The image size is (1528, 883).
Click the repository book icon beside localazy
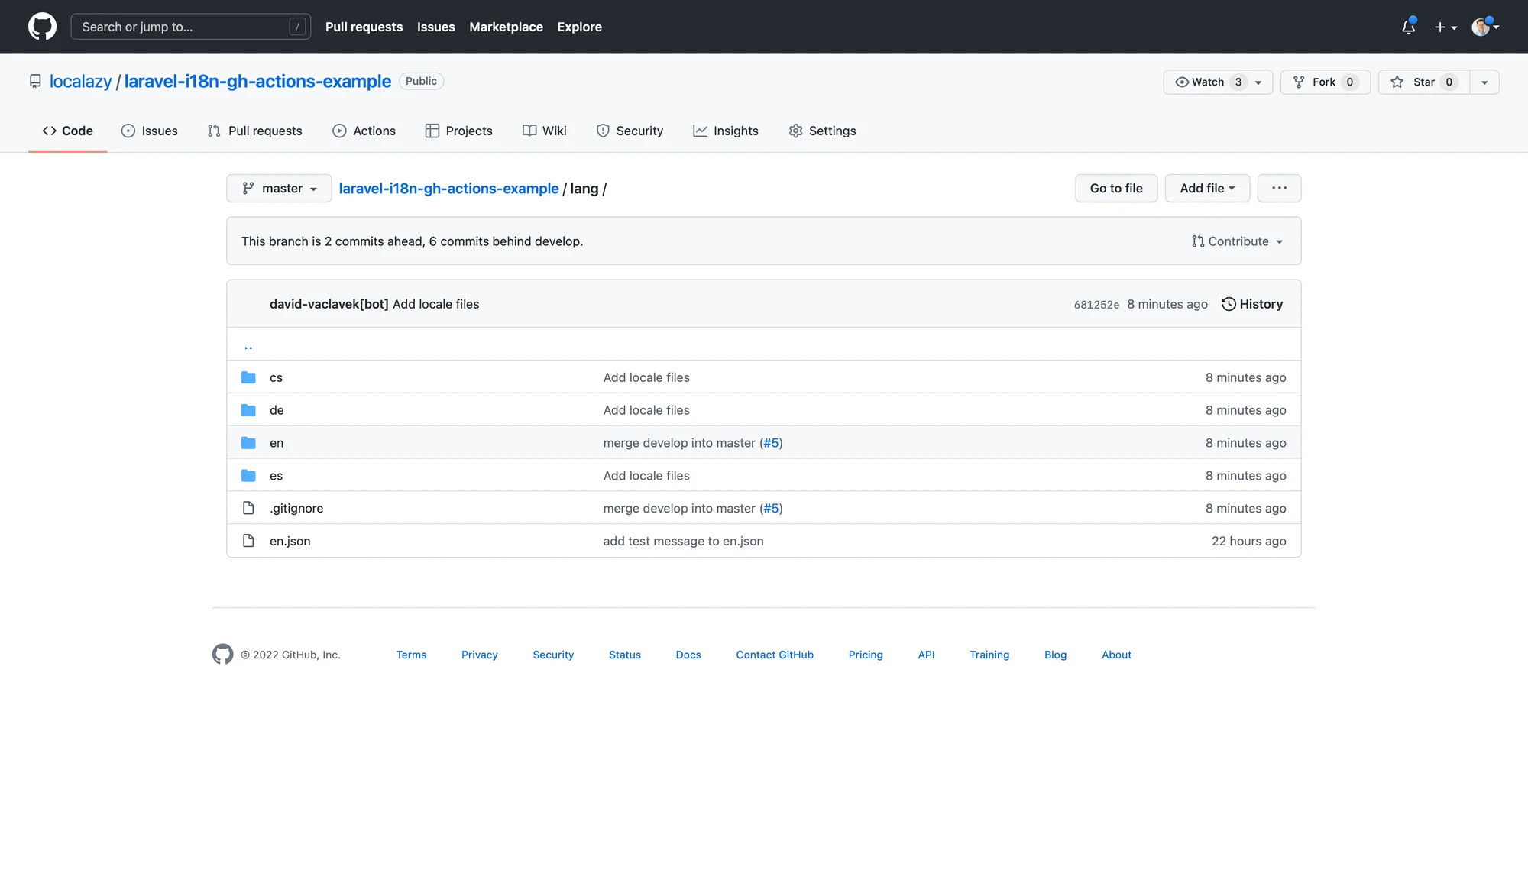[35, 81]
